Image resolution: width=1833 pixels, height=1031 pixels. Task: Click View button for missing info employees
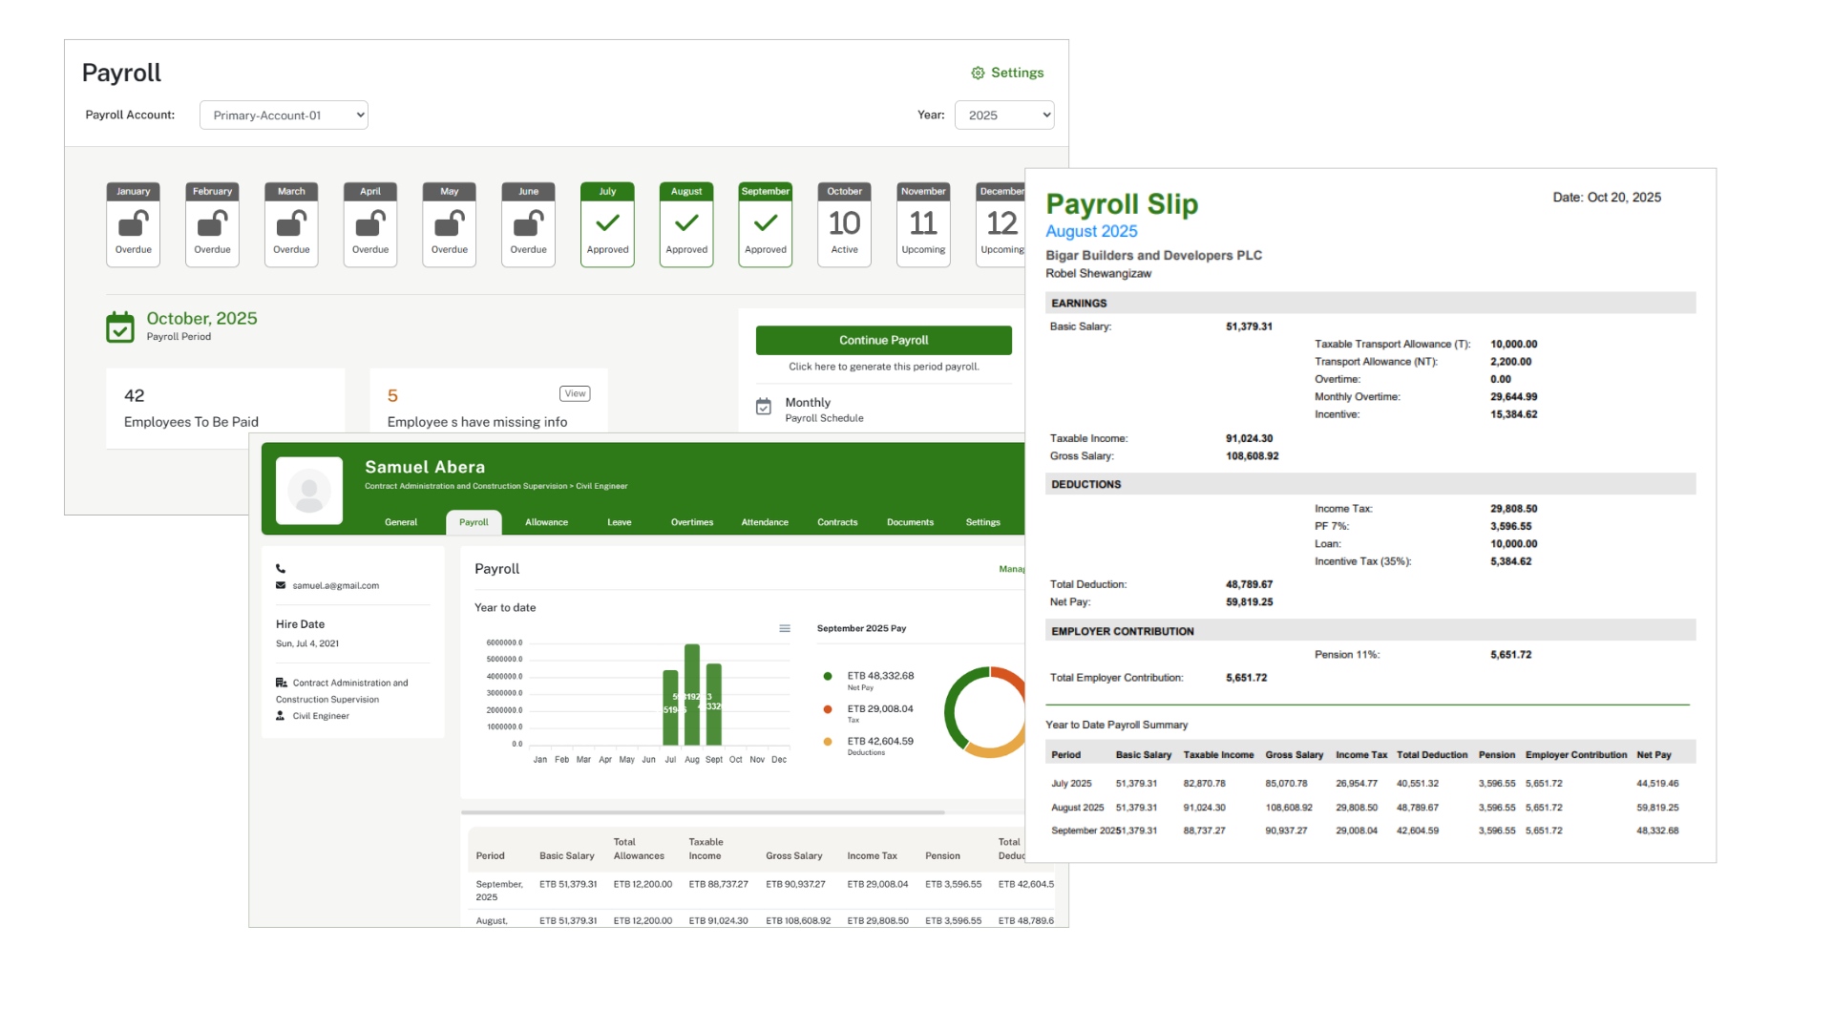click(x=575, y=393)
